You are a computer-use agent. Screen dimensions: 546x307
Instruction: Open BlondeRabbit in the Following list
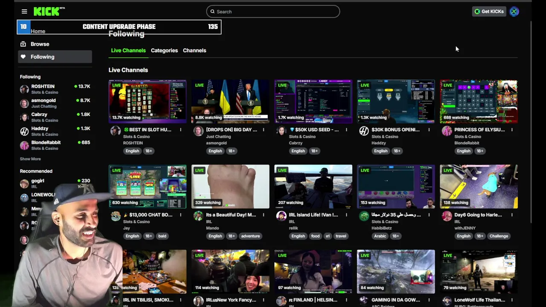[x=55, y=145]
